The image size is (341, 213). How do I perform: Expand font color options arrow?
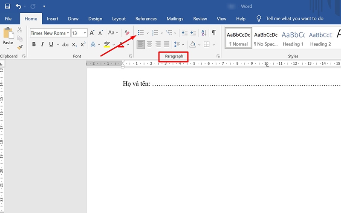coord(128,45)
